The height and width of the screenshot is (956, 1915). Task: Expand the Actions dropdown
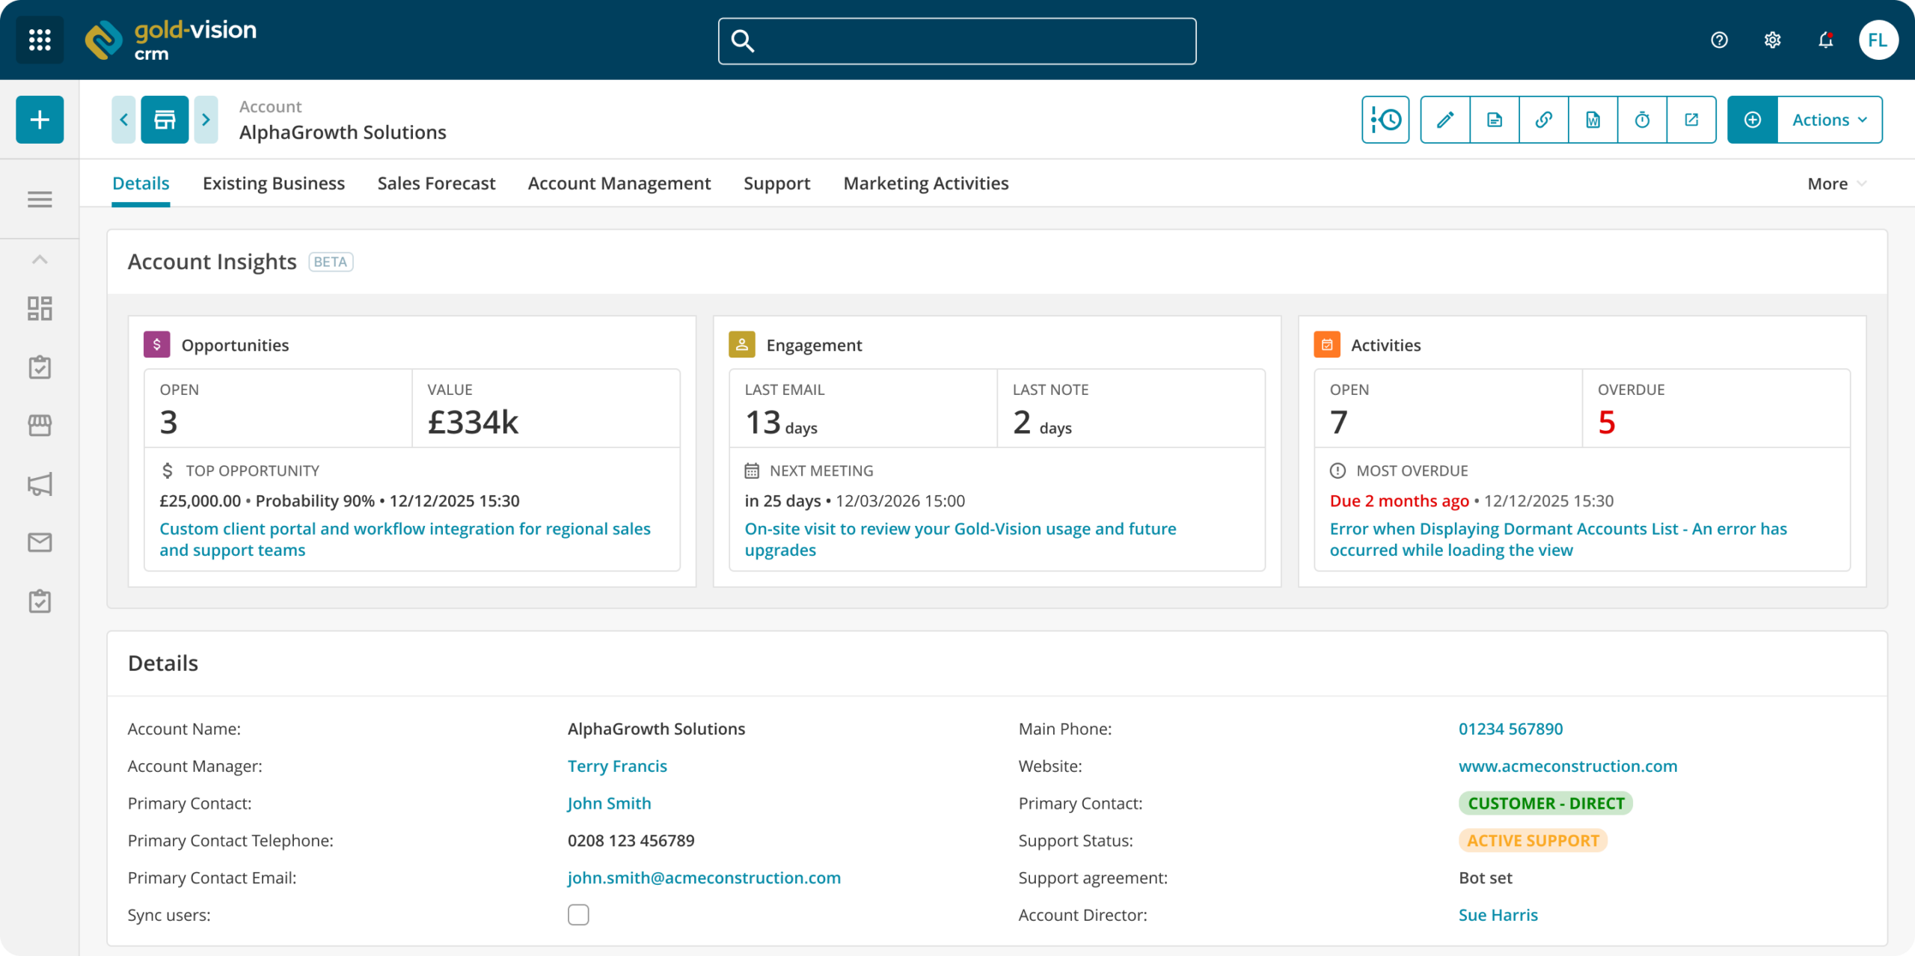[x=1830, y=120]
